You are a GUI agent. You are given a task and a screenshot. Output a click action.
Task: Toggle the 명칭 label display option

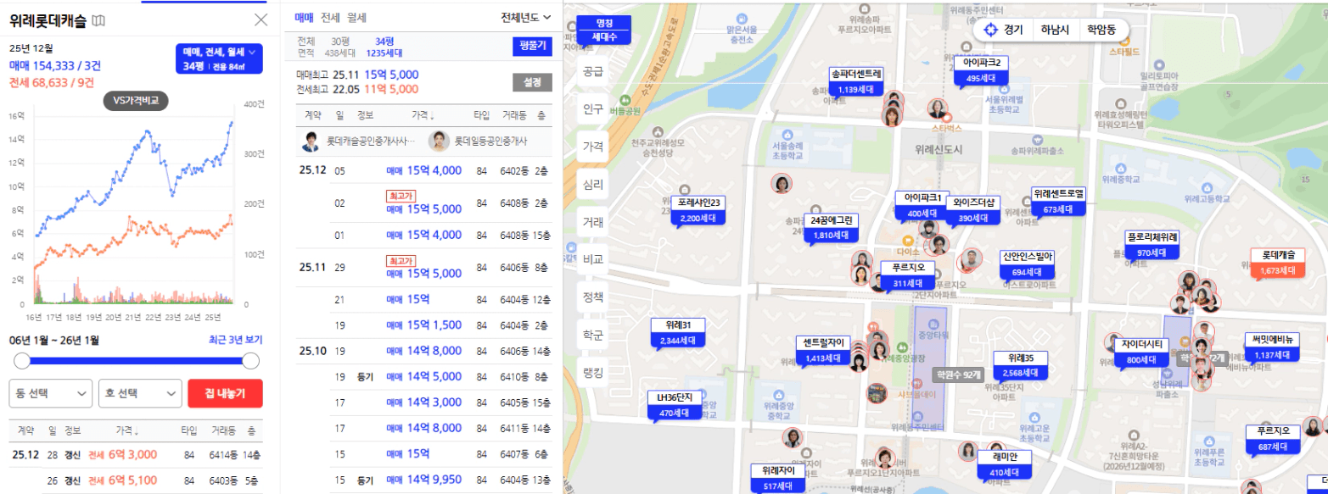tap(604, 23)
